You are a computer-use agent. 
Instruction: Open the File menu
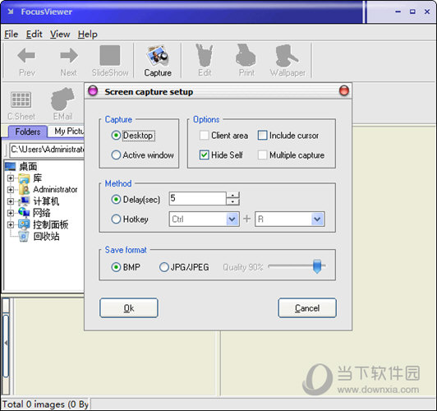click(11, 35)
